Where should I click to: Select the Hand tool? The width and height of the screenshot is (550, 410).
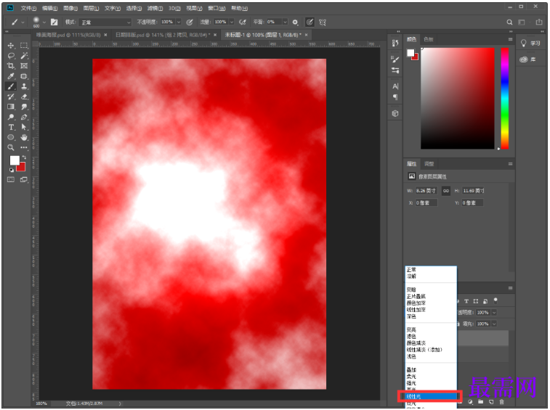[x=24, y=136]
